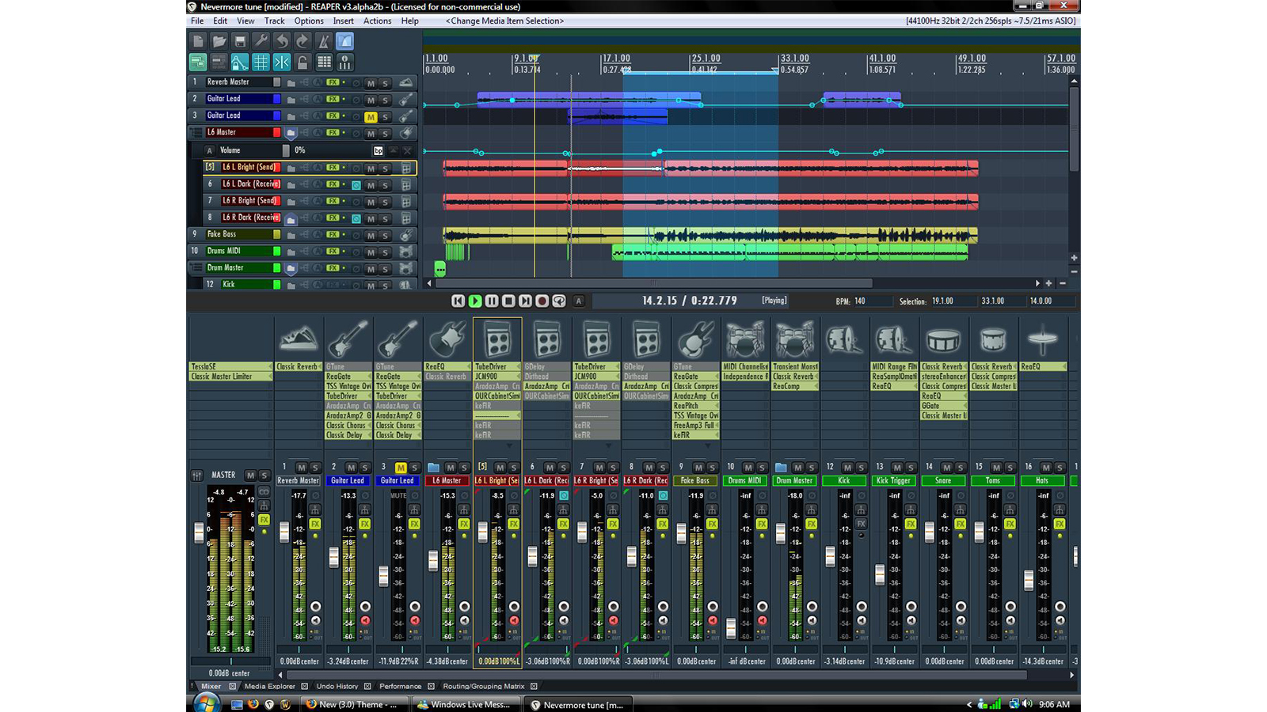
Task: Click Reverb Master mixer volume fader
Action: [284, 532]
